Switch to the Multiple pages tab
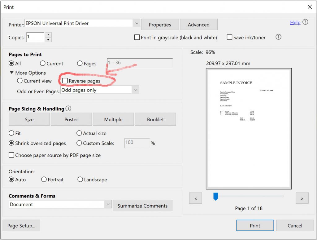This screenshot has height=240, width=317. click(113, 119)
